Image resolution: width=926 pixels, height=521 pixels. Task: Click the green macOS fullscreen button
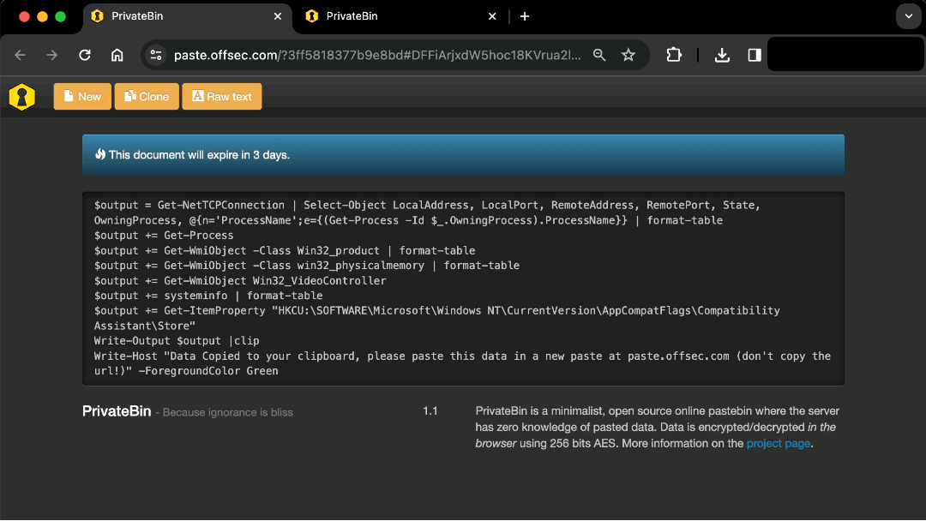click(60, 16)
